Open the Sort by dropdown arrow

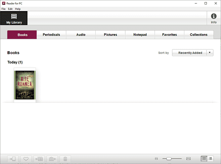click(x=210, y=53)
